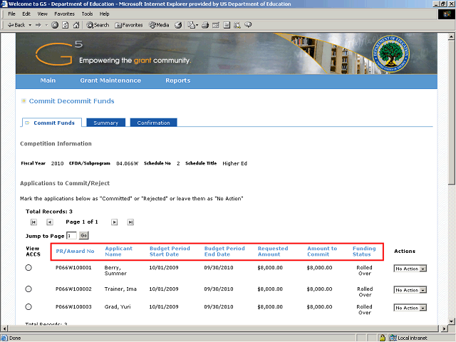Click the Jump to Page input field

pos(71,235)
